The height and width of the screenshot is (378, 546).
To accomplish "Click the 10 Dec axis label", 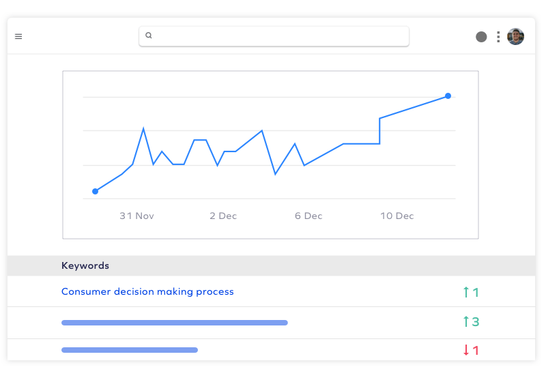I will 397,216.
